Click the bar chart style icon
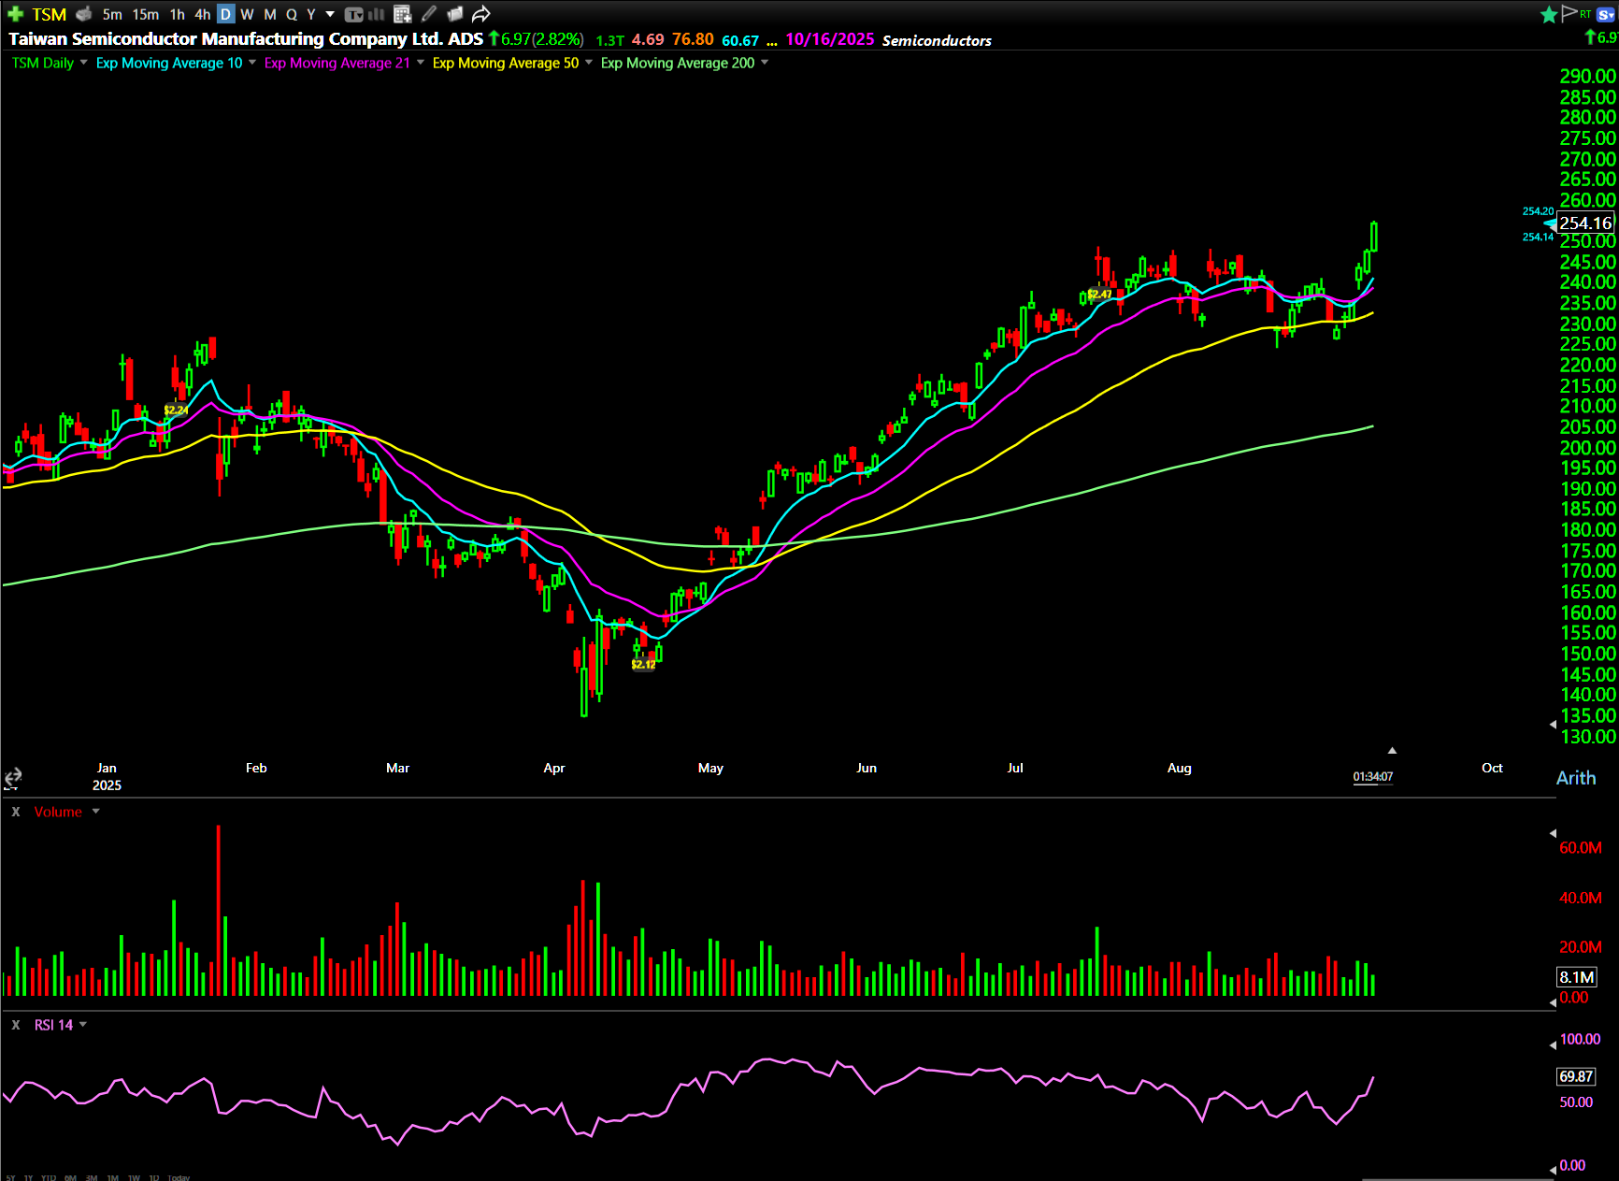The width and height of the screenshot is (1619, 1181). tap(377, 14)
